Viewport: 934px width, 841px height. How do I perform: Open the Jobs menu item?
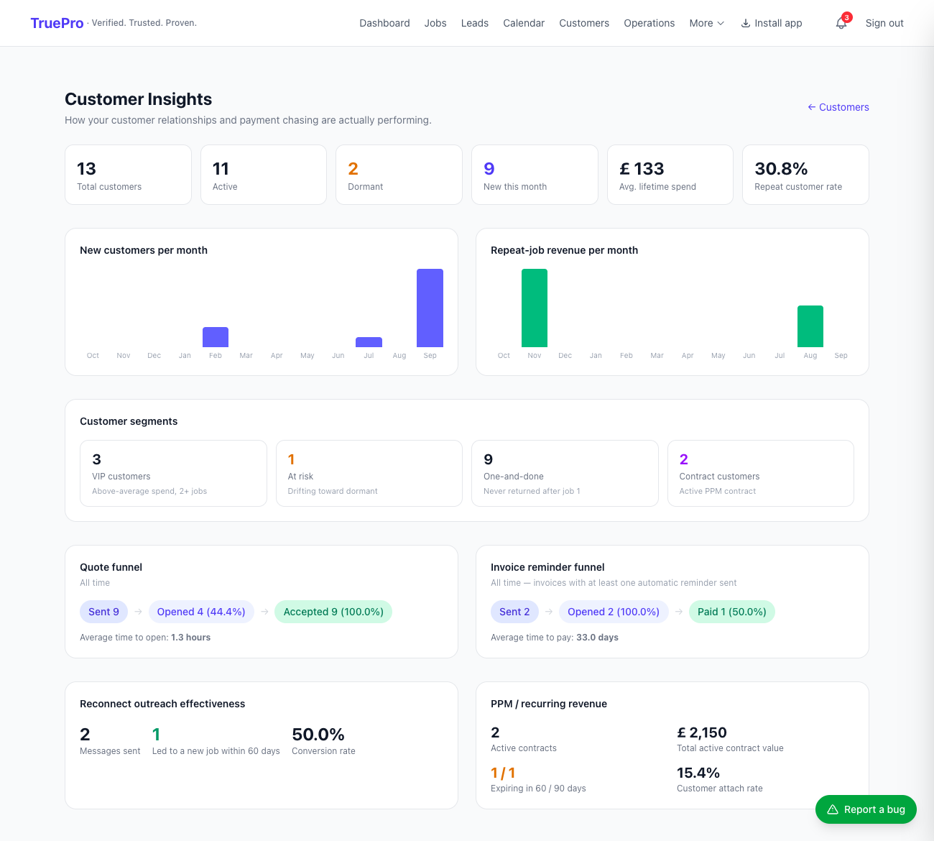435,23
